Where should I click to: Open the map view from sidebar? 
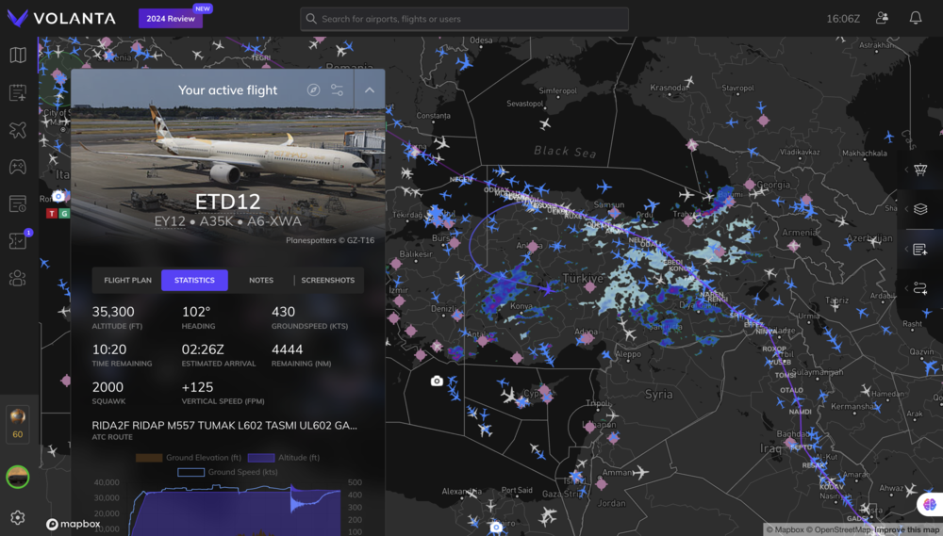18,56
